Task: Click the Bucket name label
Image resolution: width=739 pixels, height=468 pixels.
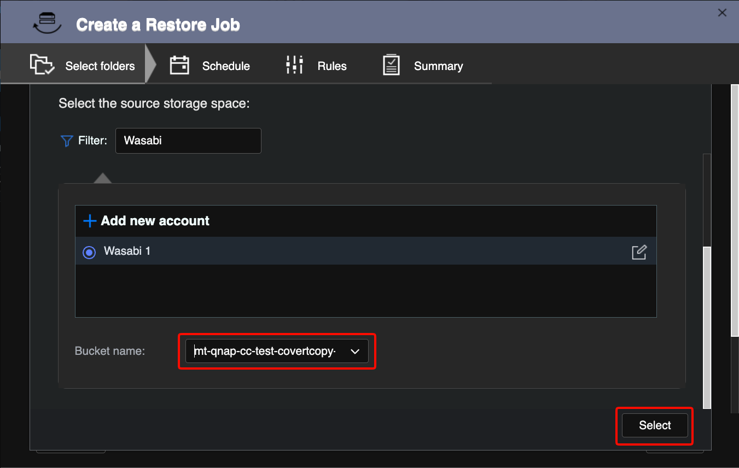Action: pos(110,351)
